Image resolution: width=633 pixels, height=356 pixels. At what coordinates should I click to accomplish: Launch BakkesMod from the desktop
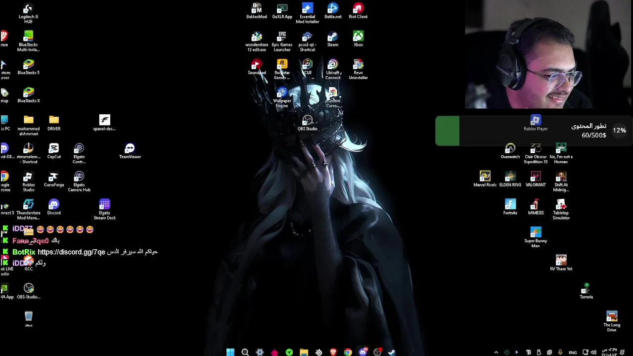[x=257, y=11]
